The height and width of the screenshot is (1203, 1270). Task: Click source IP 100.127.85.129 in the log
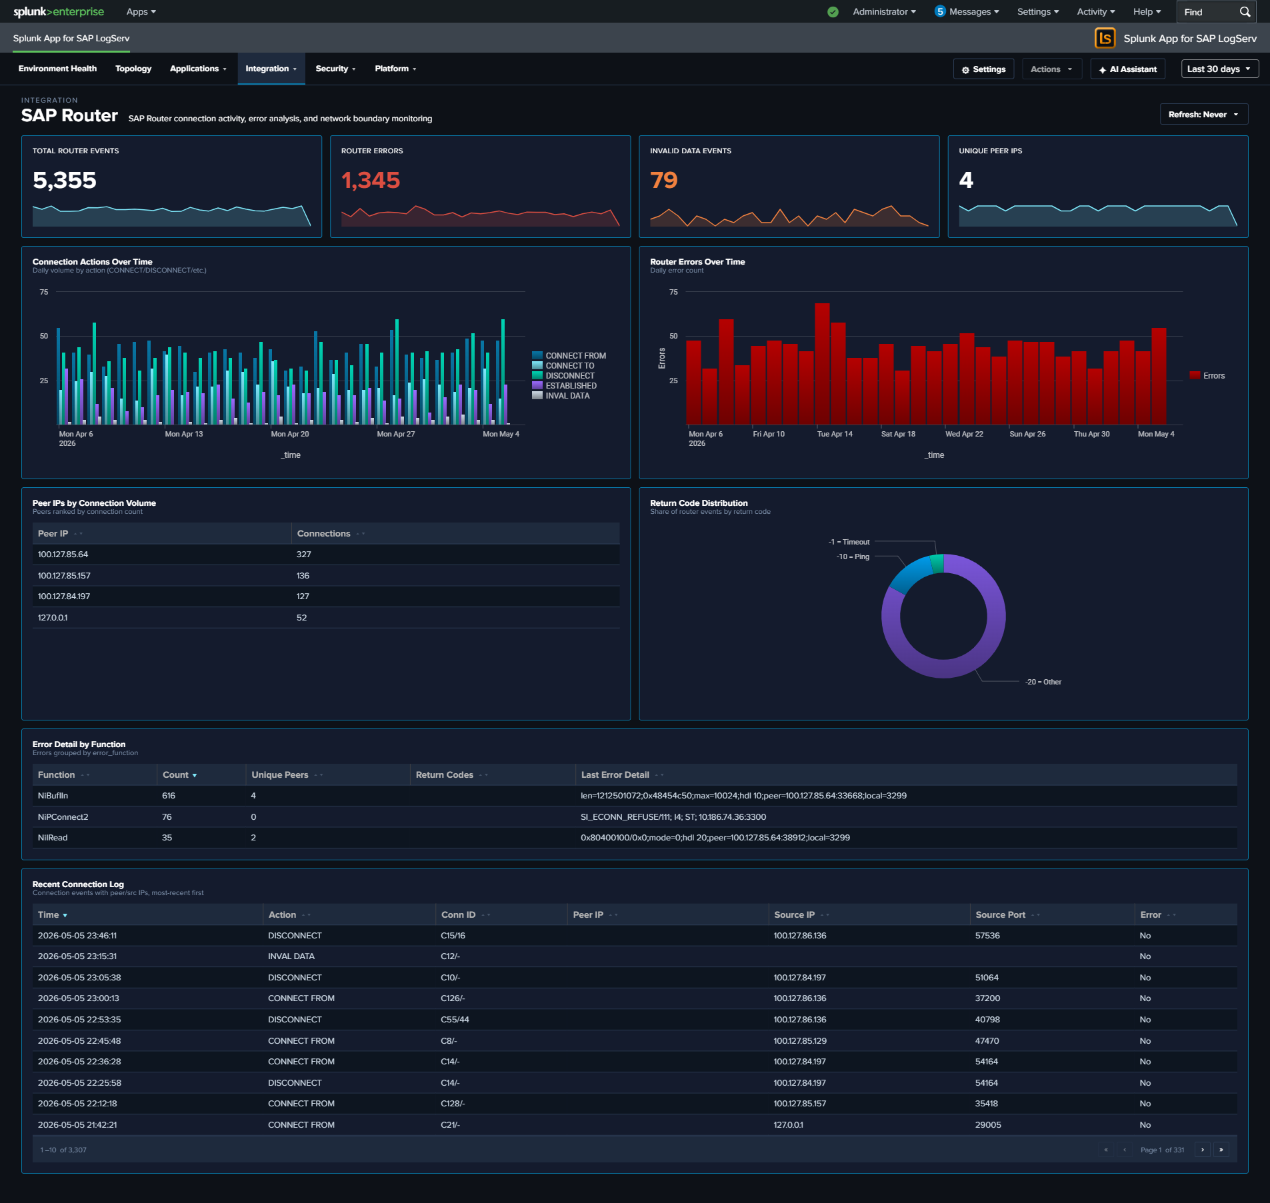point(800,1041)
